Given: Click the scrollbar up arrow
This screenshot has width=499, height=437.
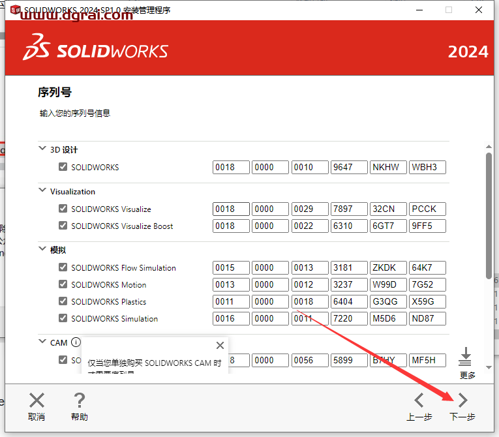Looking at the screenshot, I should tap(489, 146).
